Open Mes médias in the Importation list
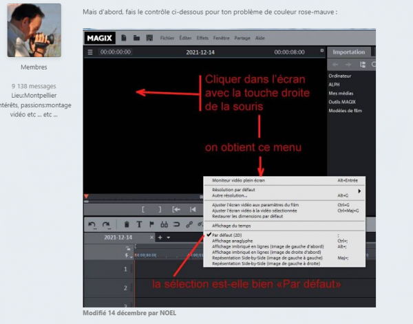The width and height of the screenshot is (413, 324). (x=341, y=93)
